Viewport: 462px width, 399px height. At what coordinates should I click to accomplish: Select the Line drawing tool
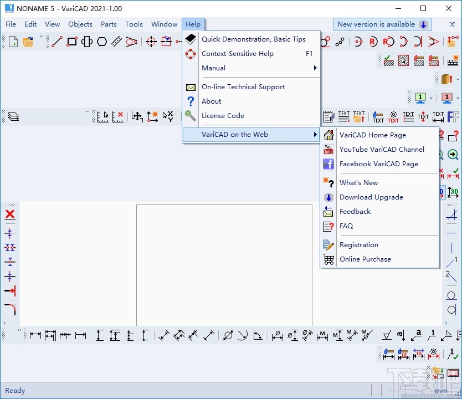pyautogui.click(x=57, y=42)
